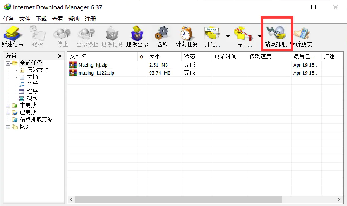Open 选项 (Options) gear icon
The image size is (347, 206).
pyautogui.click(x=162, y=36)
